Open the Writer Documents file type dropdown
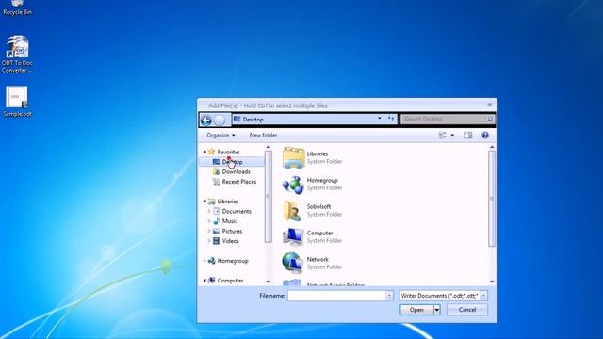The width and height of the screenshot is (603, 339). pyautogui.click(x=483, y=296)
